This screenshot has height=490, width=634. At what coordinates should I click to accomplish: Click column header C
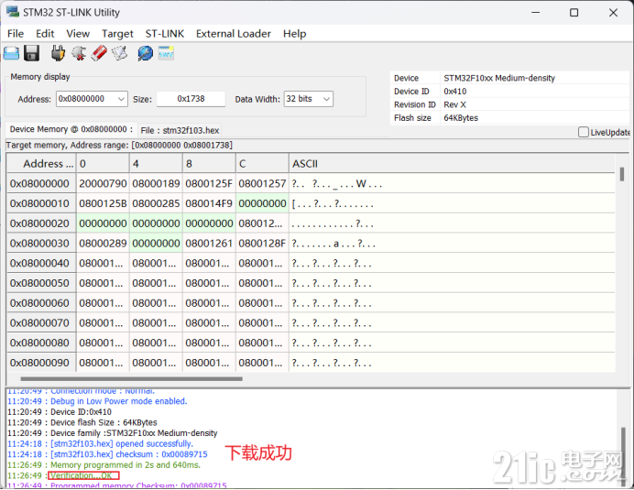pyautogui.click(x=262, y=164)
